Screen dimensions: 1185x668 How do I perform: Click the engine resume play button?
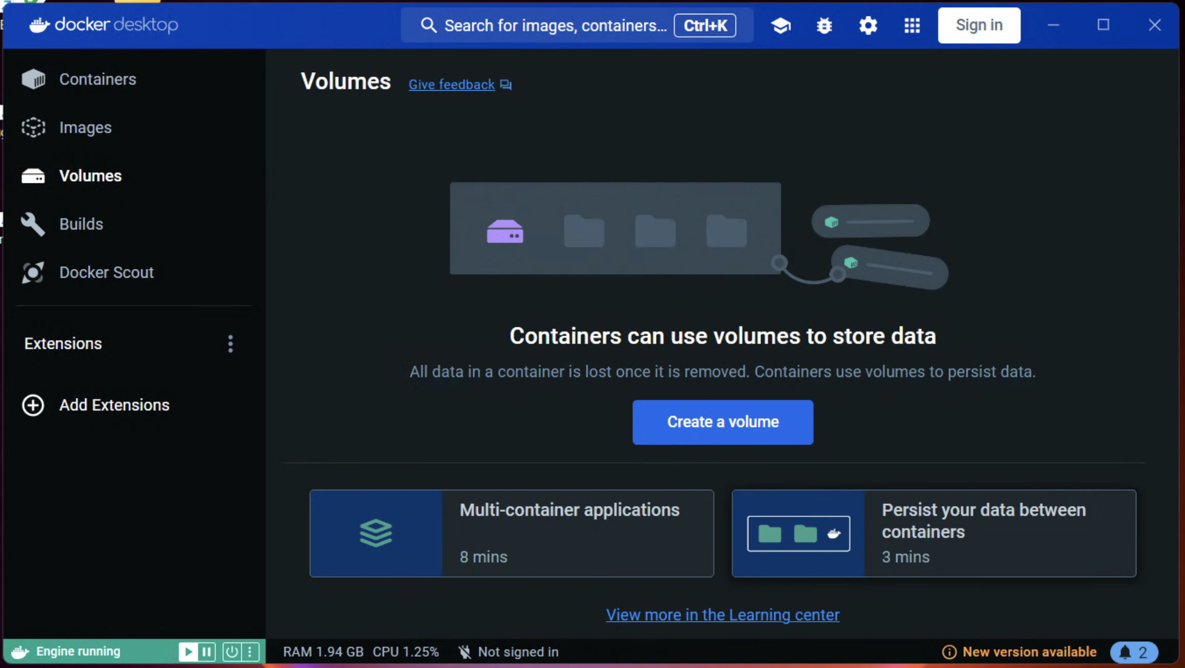(x=188, y=652)
